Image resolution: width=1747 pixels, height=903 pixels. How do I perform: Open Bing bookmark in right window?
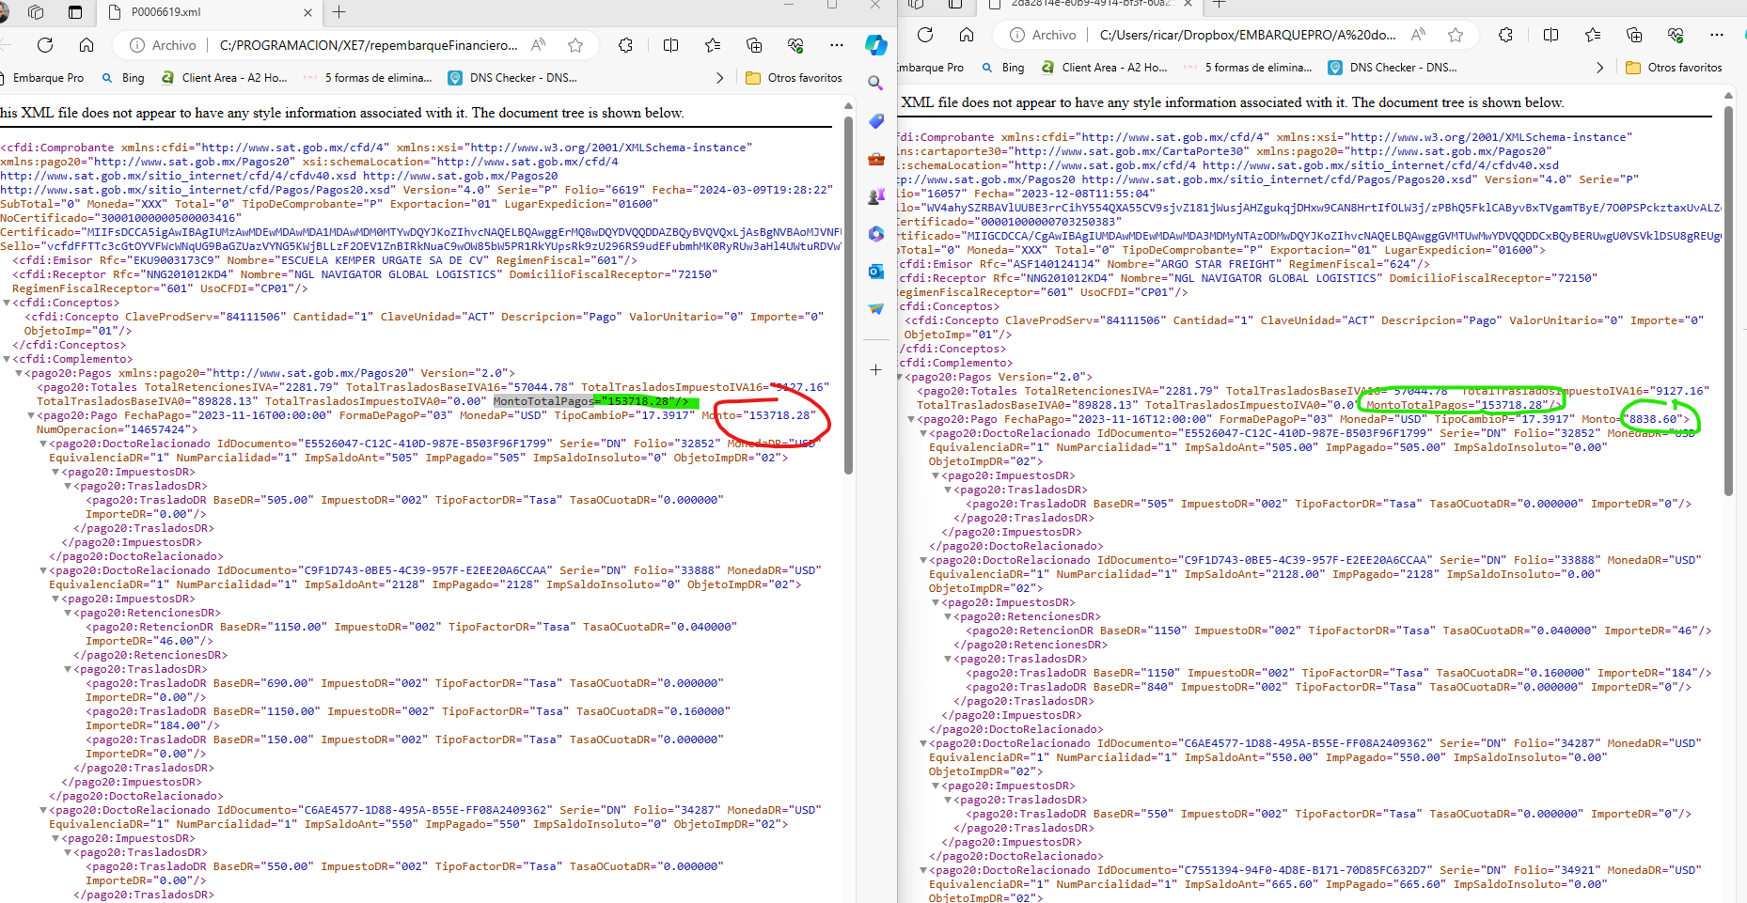pos(1003,68)
